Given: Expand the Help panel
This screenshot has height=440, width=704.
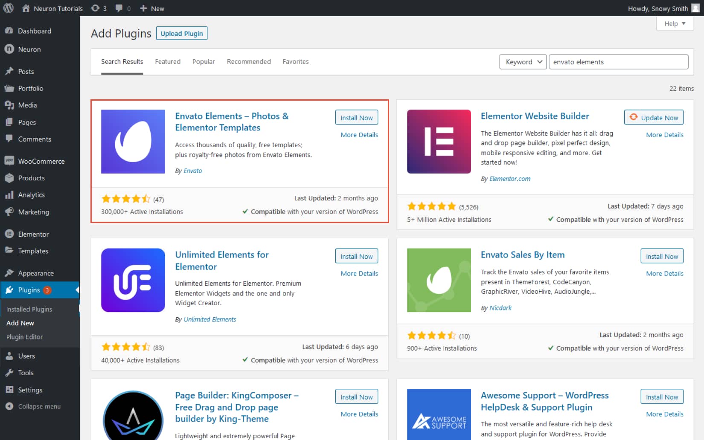Looking at the screenshot, I should point(674,23).
